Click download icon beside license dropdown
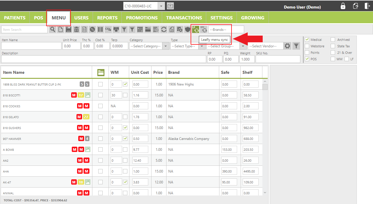This screenshot has width=373, height=204. point(170,6)
